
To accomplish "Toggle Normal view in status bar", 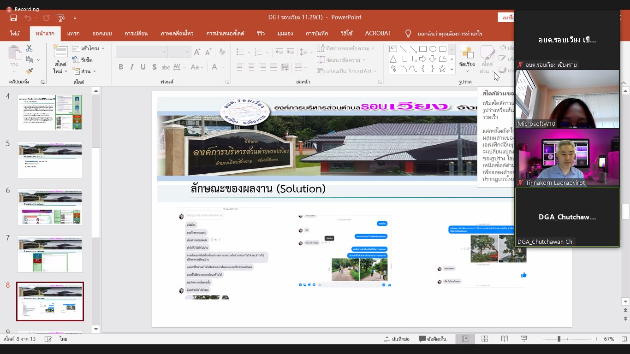I will [465, 339].
